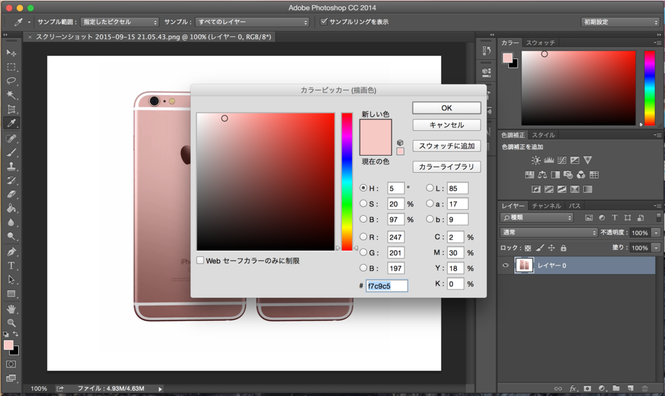
Task: Switch to チャンネル tab
Action: [546, 206]
